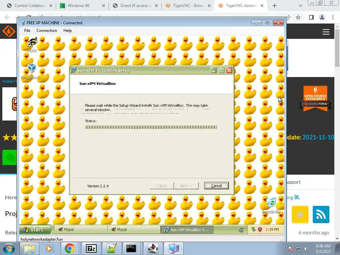
Task: Open Chrome three-dot menu
Action: click(333, 17)
